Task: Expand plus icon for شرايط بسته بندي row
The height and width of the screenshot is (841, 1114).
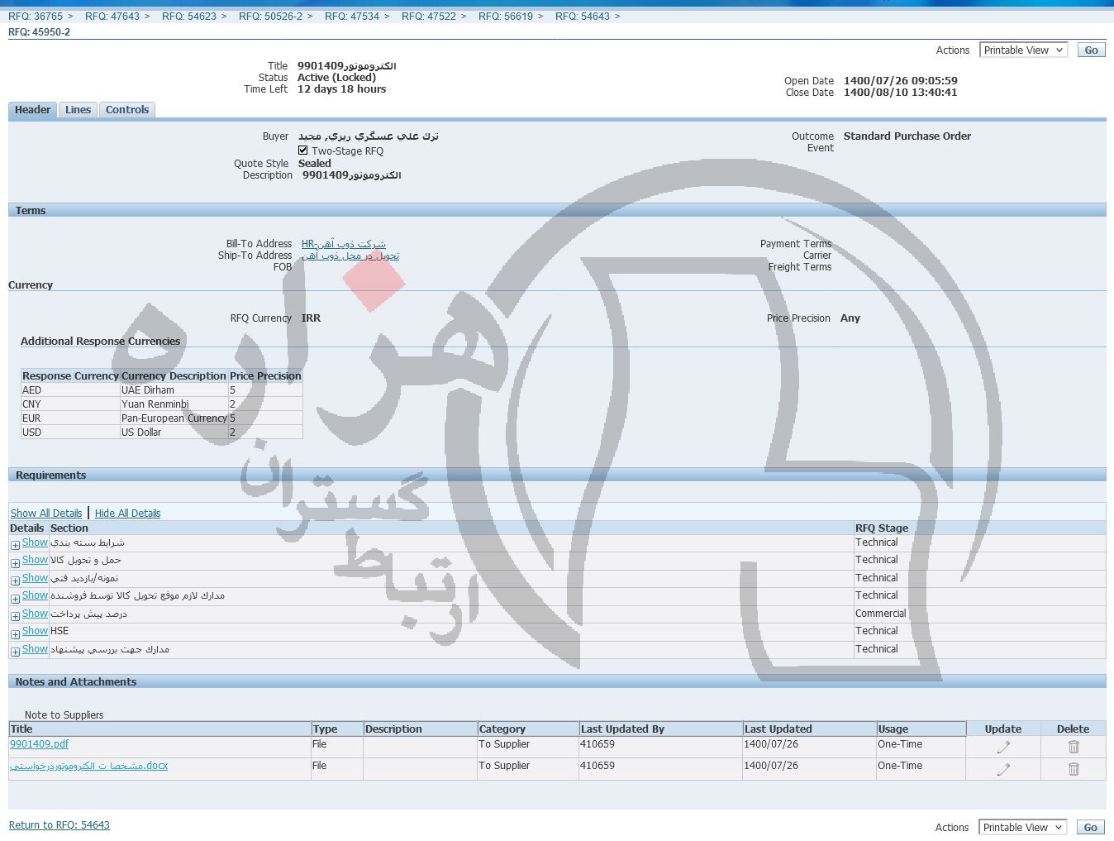Action: coord(15,545)
